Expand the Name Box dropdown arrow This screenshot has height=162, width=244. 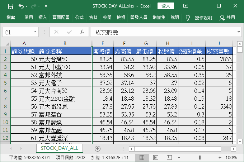point(35,32)
